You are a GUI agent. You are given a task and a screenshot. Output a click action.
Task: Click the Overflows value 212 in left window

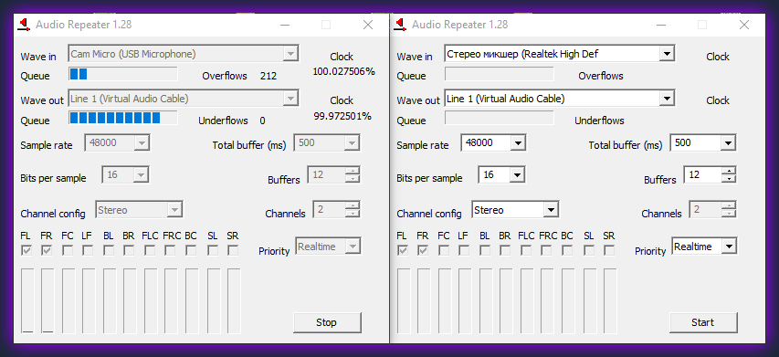[268, 76]
